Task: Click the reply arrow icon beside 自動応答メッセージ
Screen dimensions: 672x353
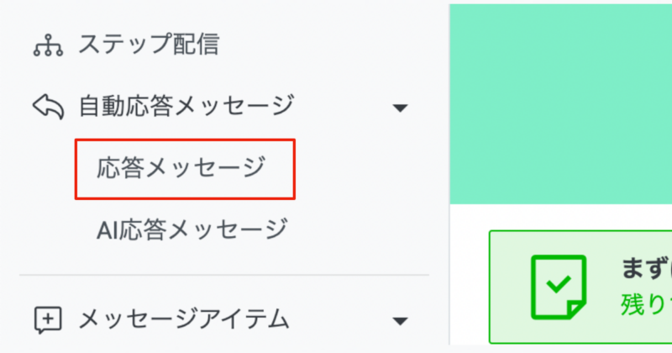Action: coord(49,107)
